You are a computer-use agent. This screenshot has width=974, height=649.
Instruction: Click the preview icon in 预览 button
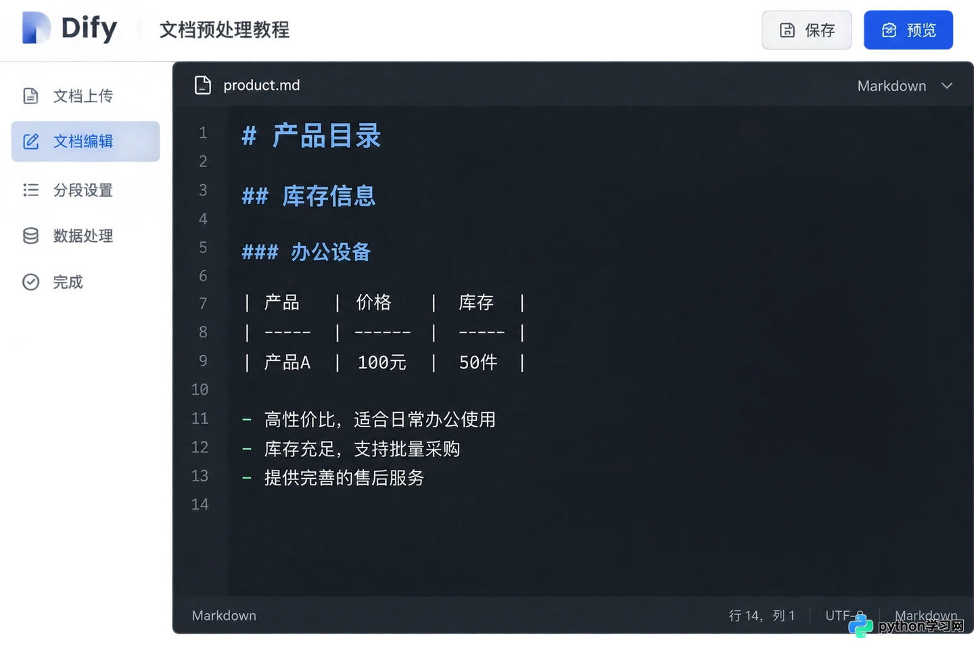[889, 30]
